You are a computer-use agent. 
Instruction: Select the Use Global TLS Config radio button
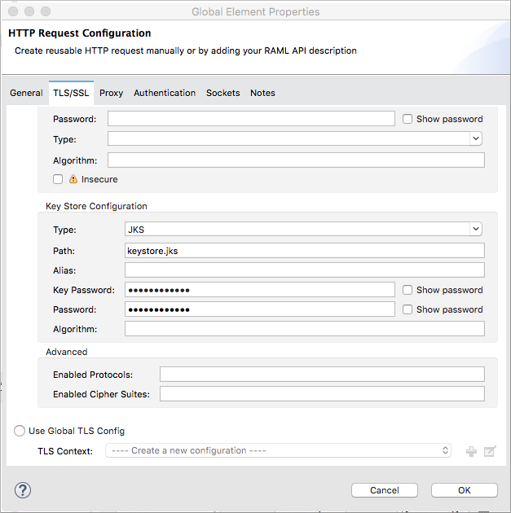(20, 431)
